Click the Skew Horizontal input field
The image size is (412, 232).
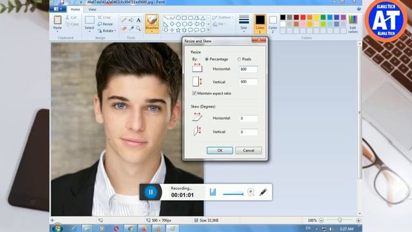248,119
